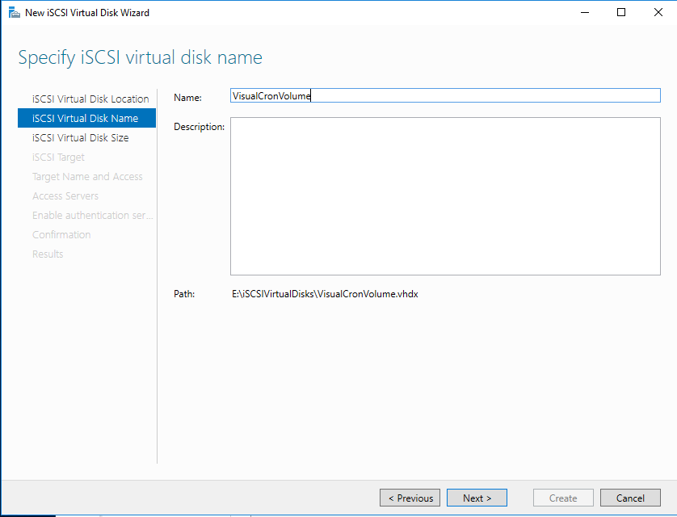The image size is (677, 517).
Task: Click the Create button
Action: (563, 498)
